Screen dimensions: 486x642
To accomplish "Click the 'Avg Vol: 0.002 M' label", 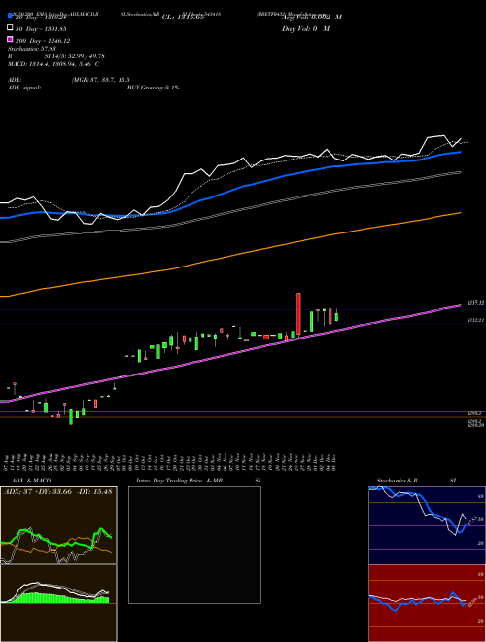I will (312, 18).
